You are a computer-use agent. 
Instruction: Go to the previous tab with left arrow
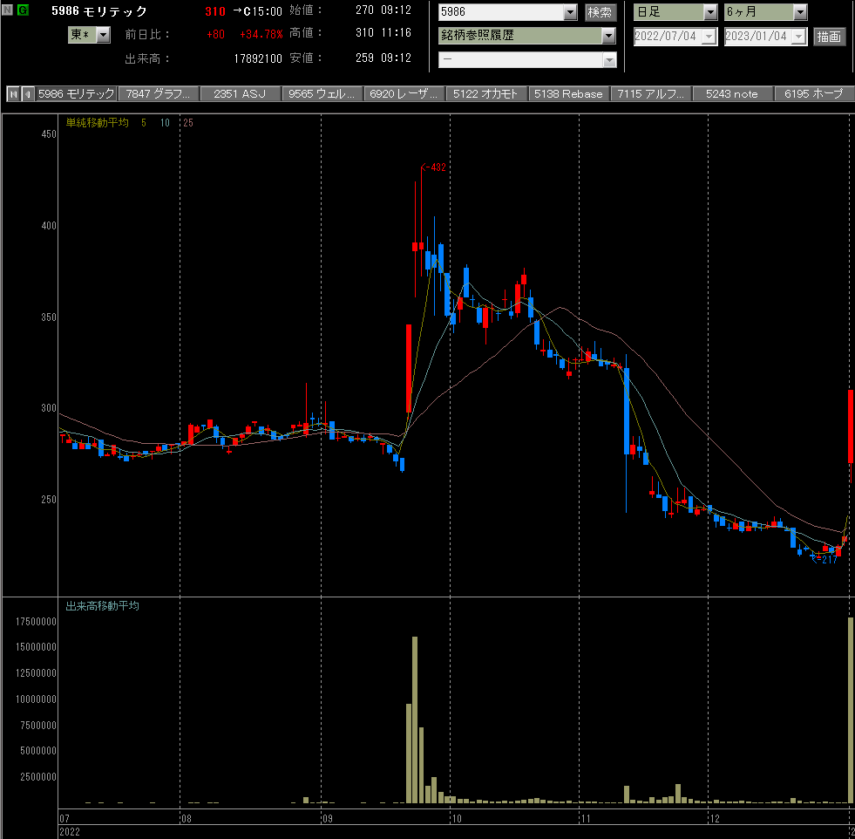tap(27, 94)
